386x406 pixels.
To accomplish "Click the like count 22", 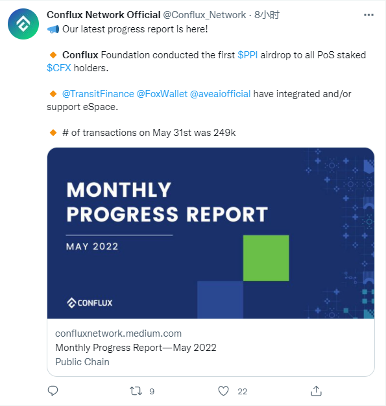I will (242, 392).
